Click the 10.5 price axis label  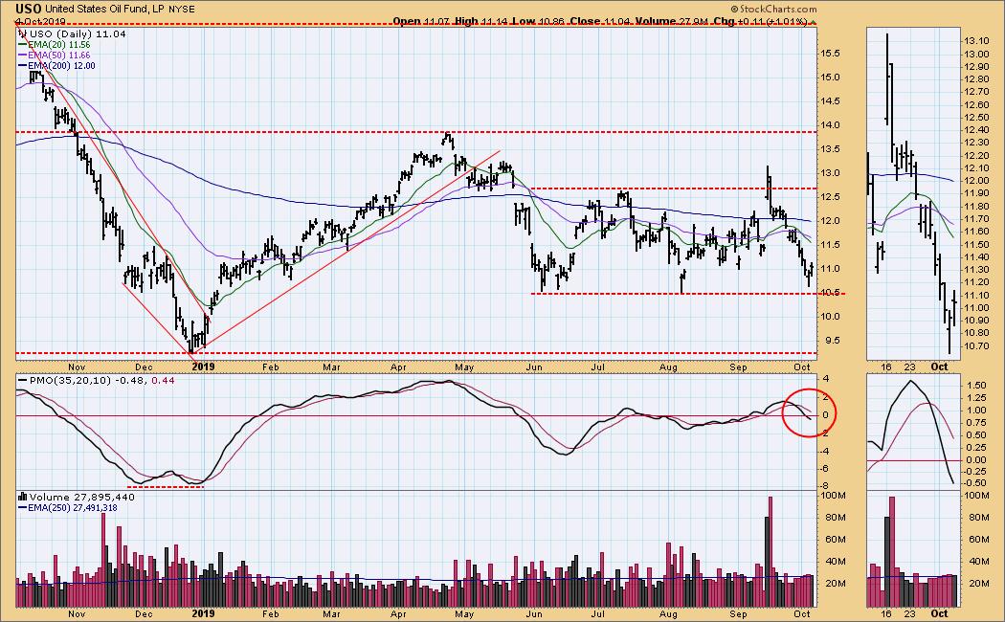[832, 293]
